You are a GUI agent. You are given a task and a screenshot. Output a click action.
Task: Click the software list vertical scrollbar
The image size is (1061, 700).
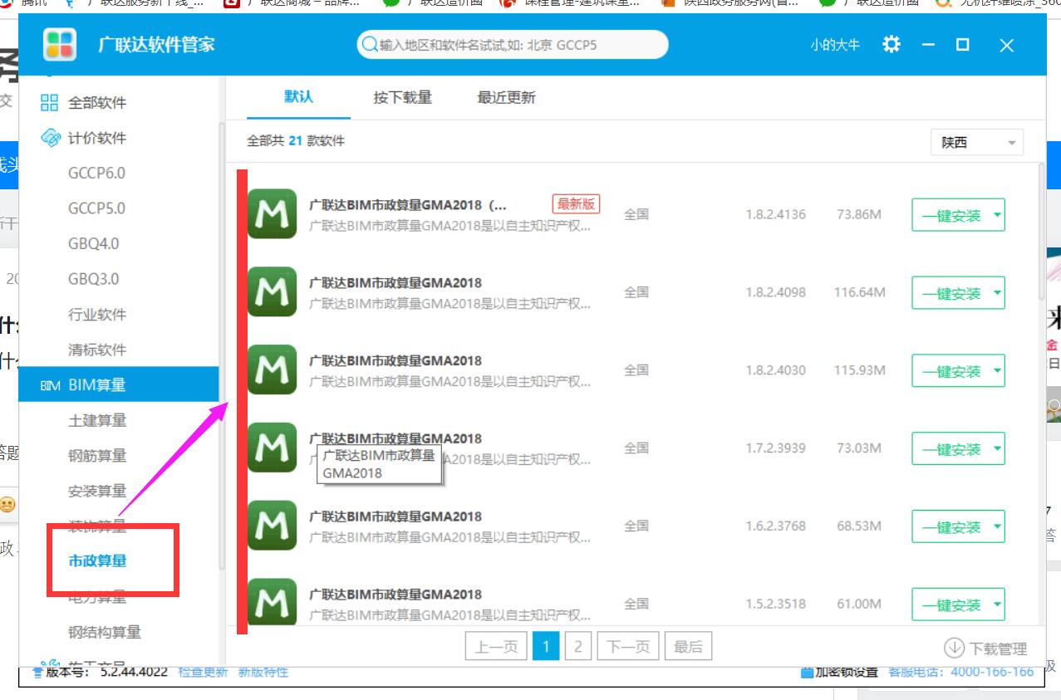point(1043,233)
